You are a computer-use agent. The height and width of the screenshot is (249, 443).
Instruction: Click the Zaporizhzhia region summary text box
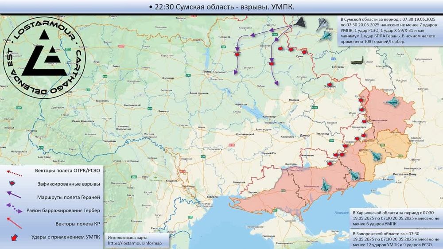coord(395,239)
